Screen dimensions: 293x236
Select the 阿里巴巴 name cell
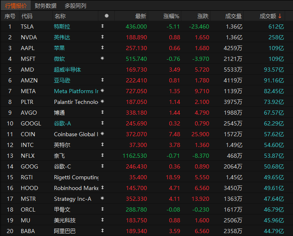click(65, 231)
